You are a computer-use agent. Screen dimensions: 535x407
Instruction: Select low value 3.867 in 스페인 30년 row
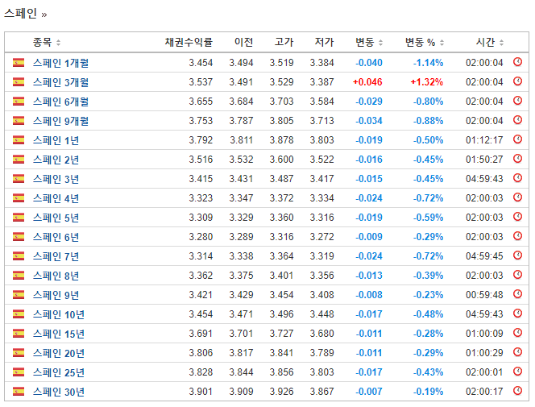[321, 392]
